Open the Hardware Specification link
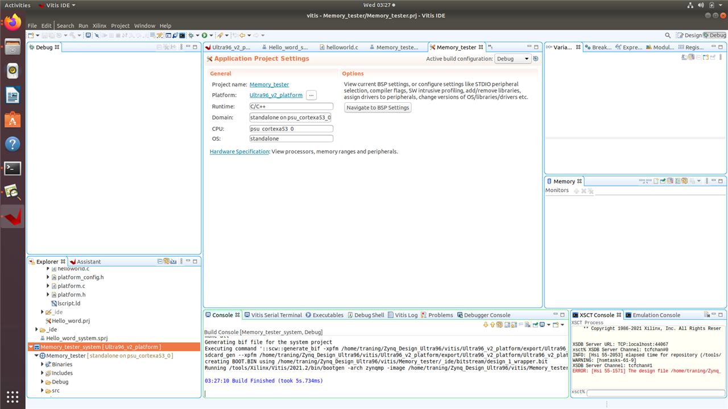 pos(239,152)
